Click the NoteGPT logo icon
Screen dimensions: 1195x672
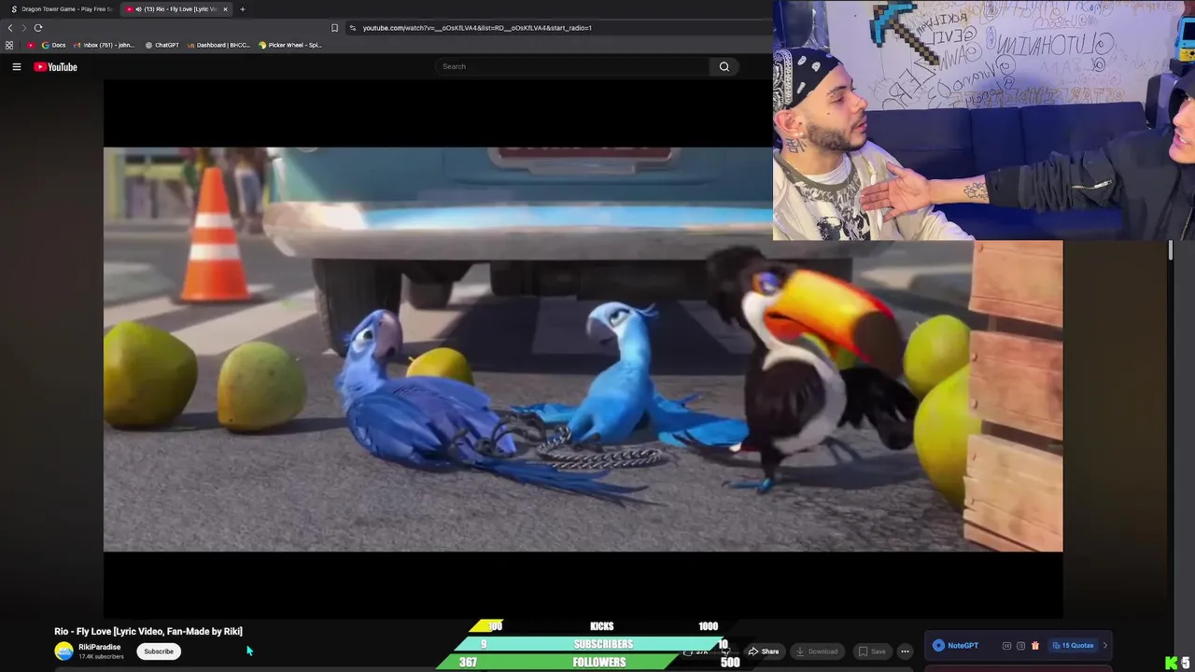[x=938, y=646]
